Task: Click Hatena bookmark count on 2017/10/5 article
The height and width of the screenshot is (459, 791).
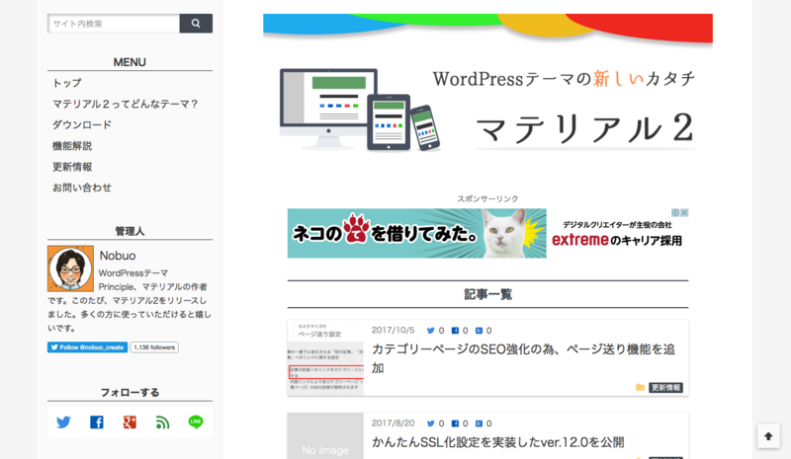Action: [483, 331]
